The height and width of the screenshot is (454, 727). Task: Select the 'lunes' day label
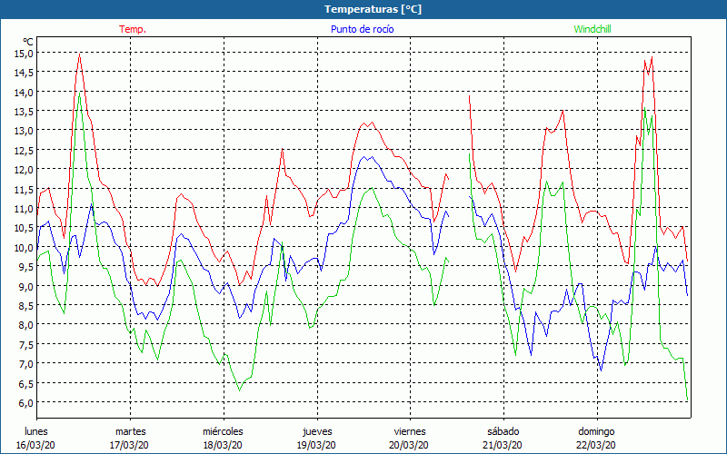36,431
